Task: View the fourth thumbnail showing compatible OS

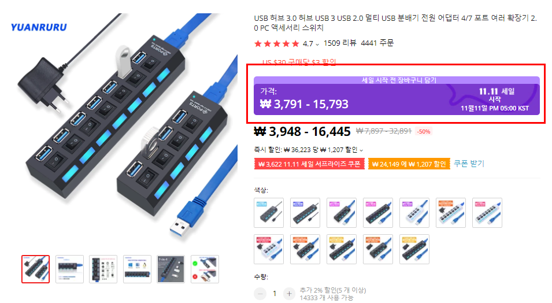Action: (138, 269)
